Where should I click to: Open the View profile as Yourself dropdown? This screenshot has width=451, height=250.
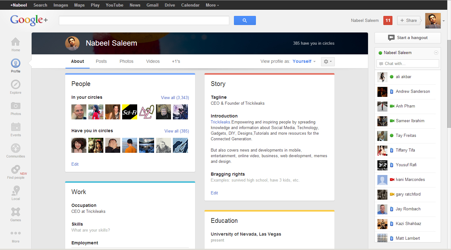304,62
